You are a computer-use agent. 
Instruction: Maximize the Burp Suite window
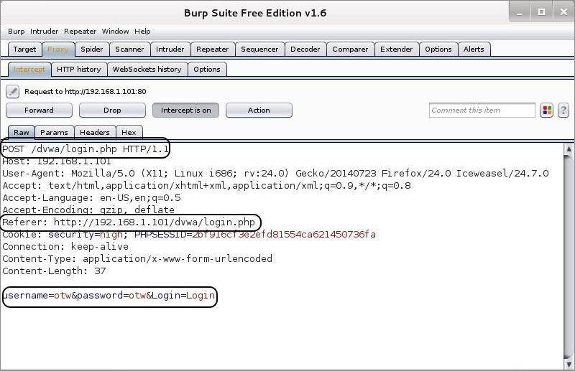point(541,12)
